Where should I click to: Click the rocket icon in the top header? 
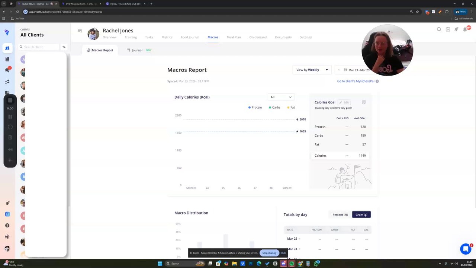(x=456, y=29)
